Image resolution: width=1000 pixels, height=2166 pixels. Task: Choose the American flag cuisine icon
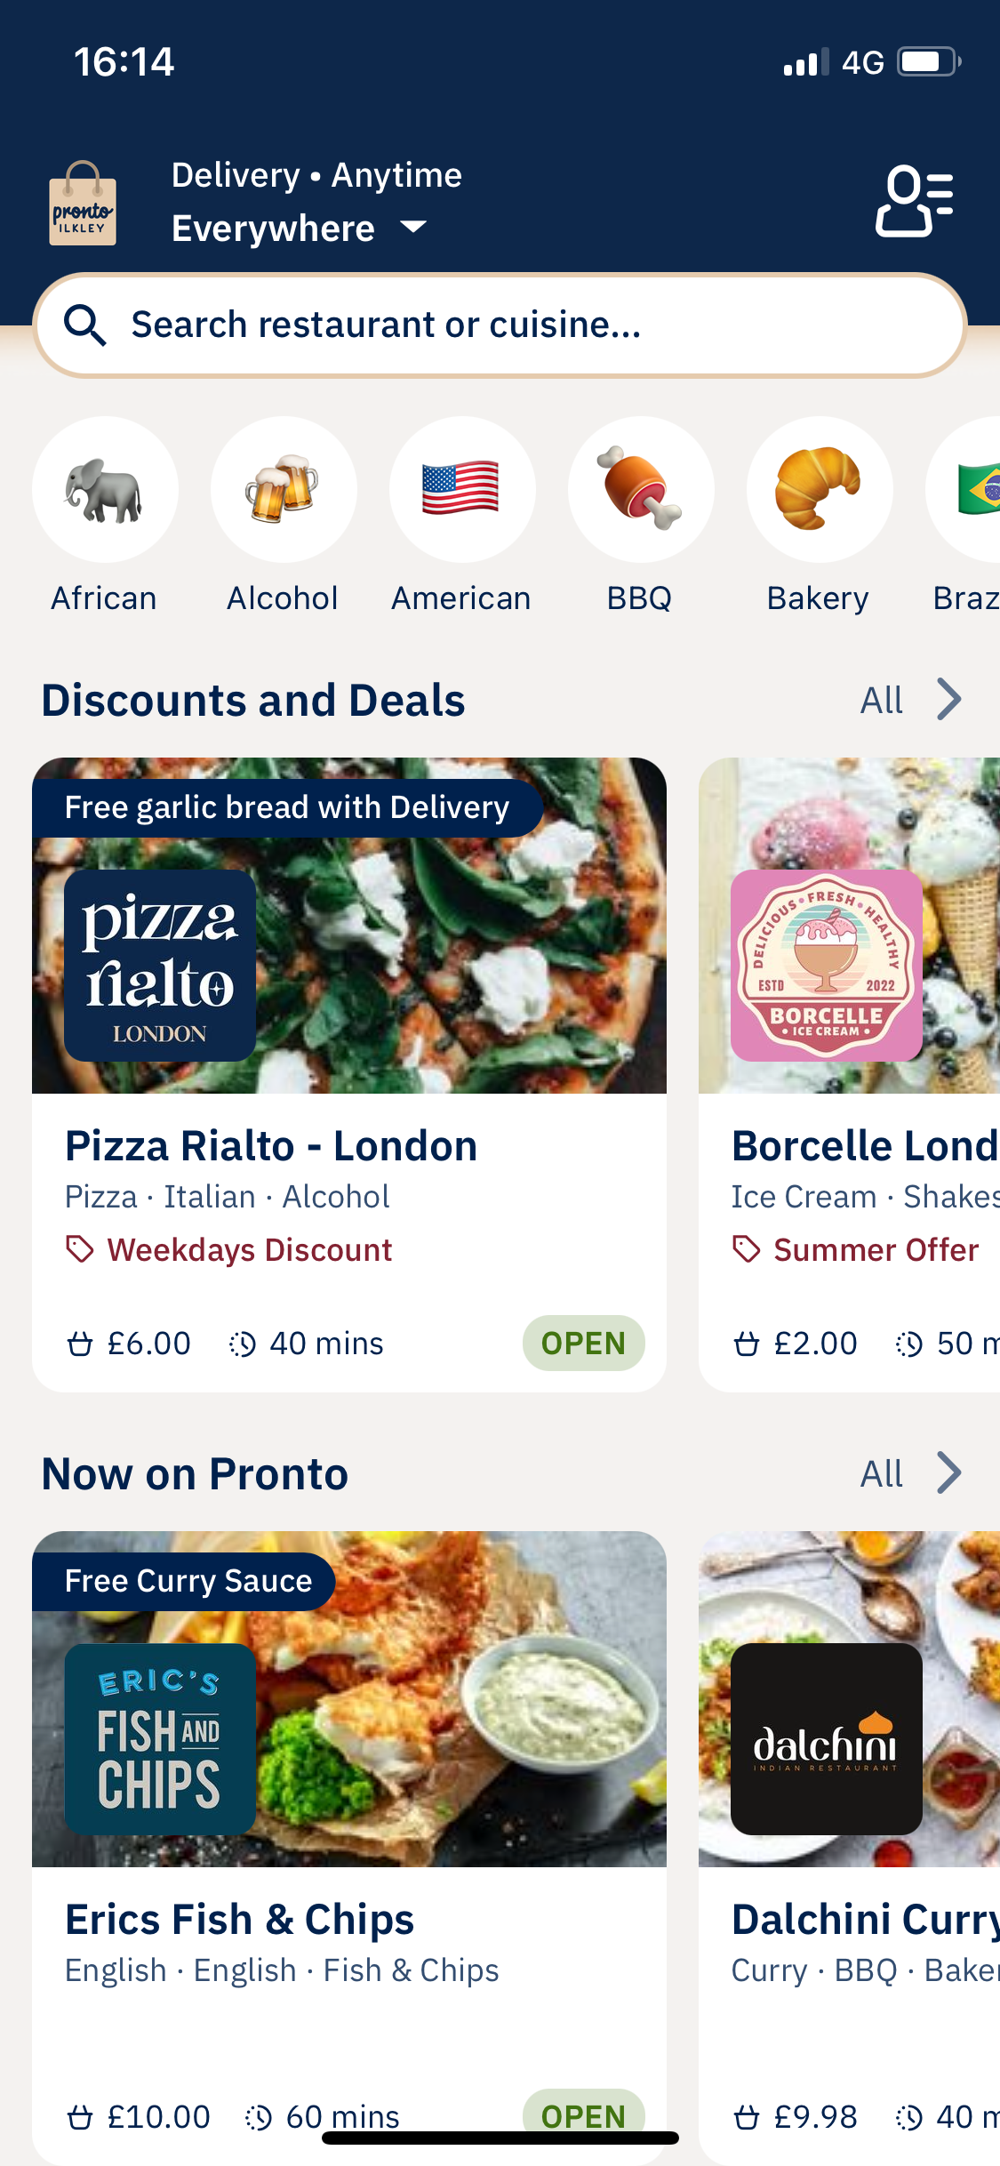(x=462, y=490)
